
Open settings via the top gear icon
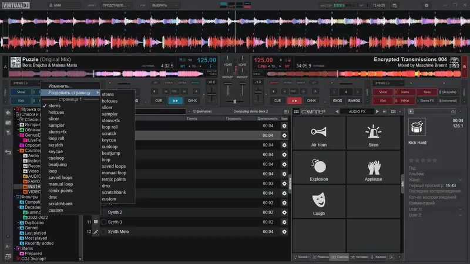(x=427, y=5)
